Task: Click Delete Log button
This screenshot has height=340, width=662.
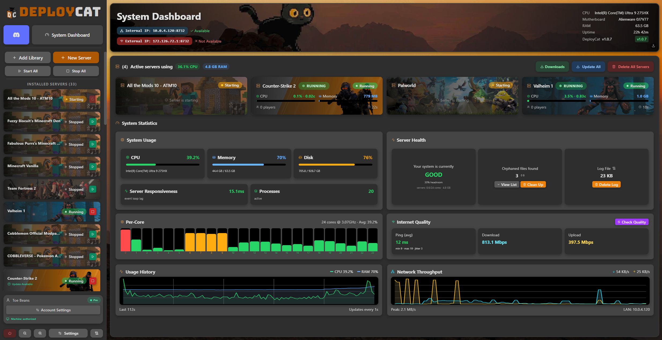Action: pos(606,185)
